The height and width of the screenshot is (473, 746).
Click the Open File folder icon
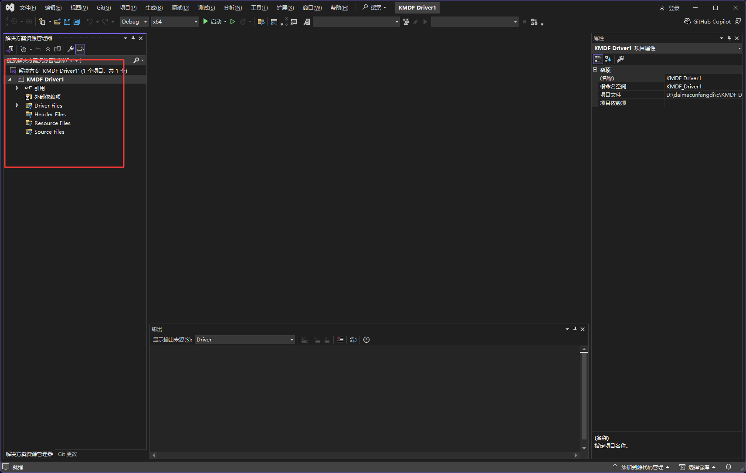pyautogui.click(x=58, y=22)
